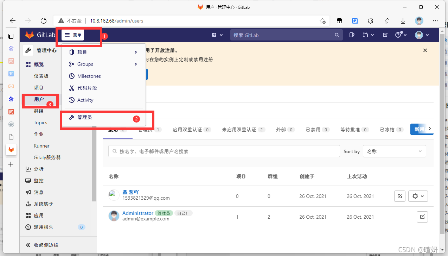Choose 管理员 in the menu

tap(103, 117)
